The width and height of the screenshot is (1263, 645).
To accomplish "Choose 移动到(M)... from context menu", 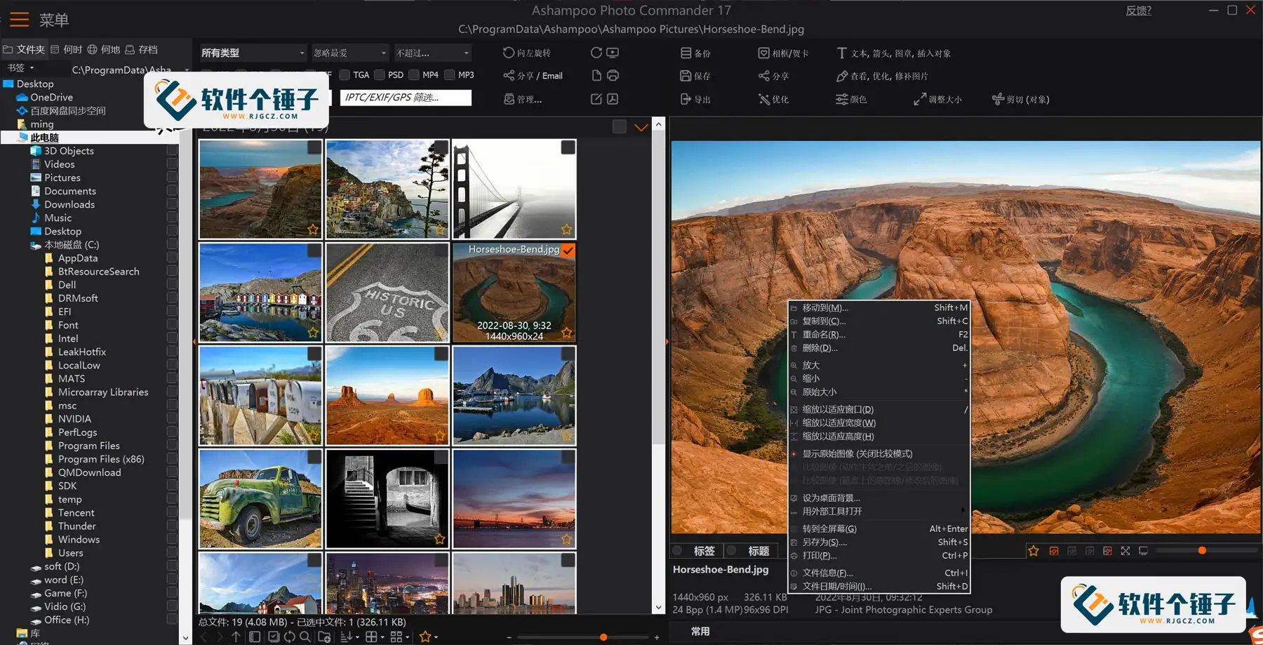I will coord(880,307).
